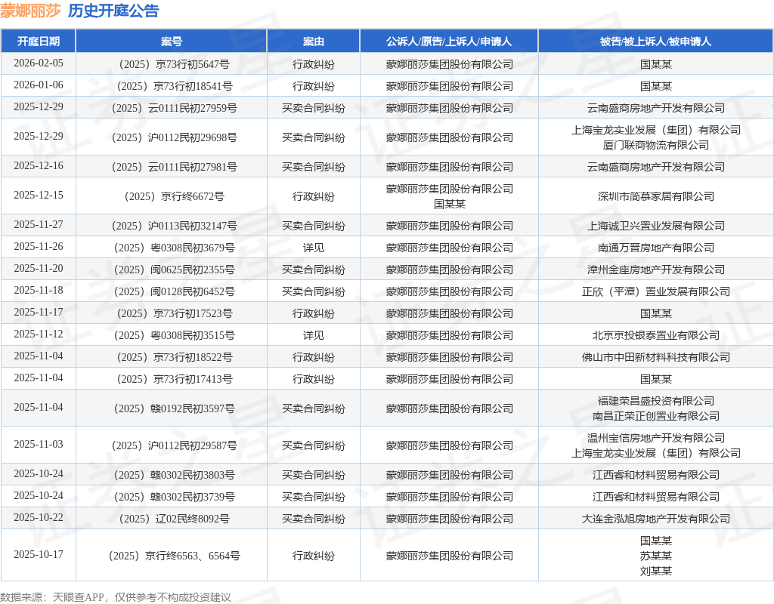Click 深圳市简慕家居有限公司
This screenshot has height=604, width=774.
(655, 196)
